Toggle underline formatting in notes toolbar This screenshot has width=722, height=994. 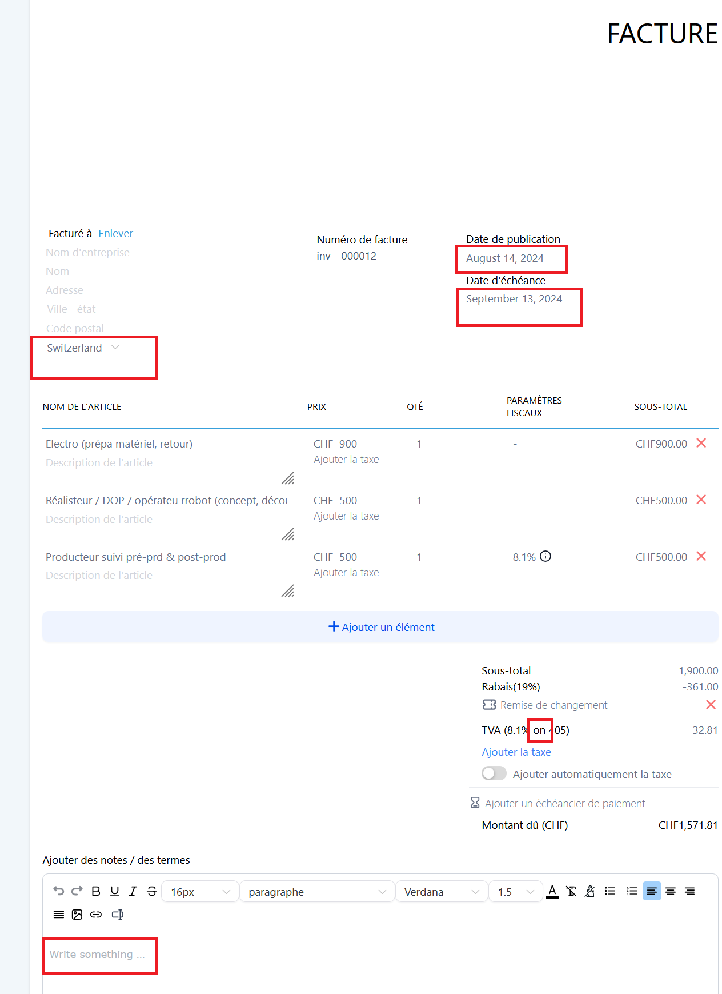[x=115, y=891]
